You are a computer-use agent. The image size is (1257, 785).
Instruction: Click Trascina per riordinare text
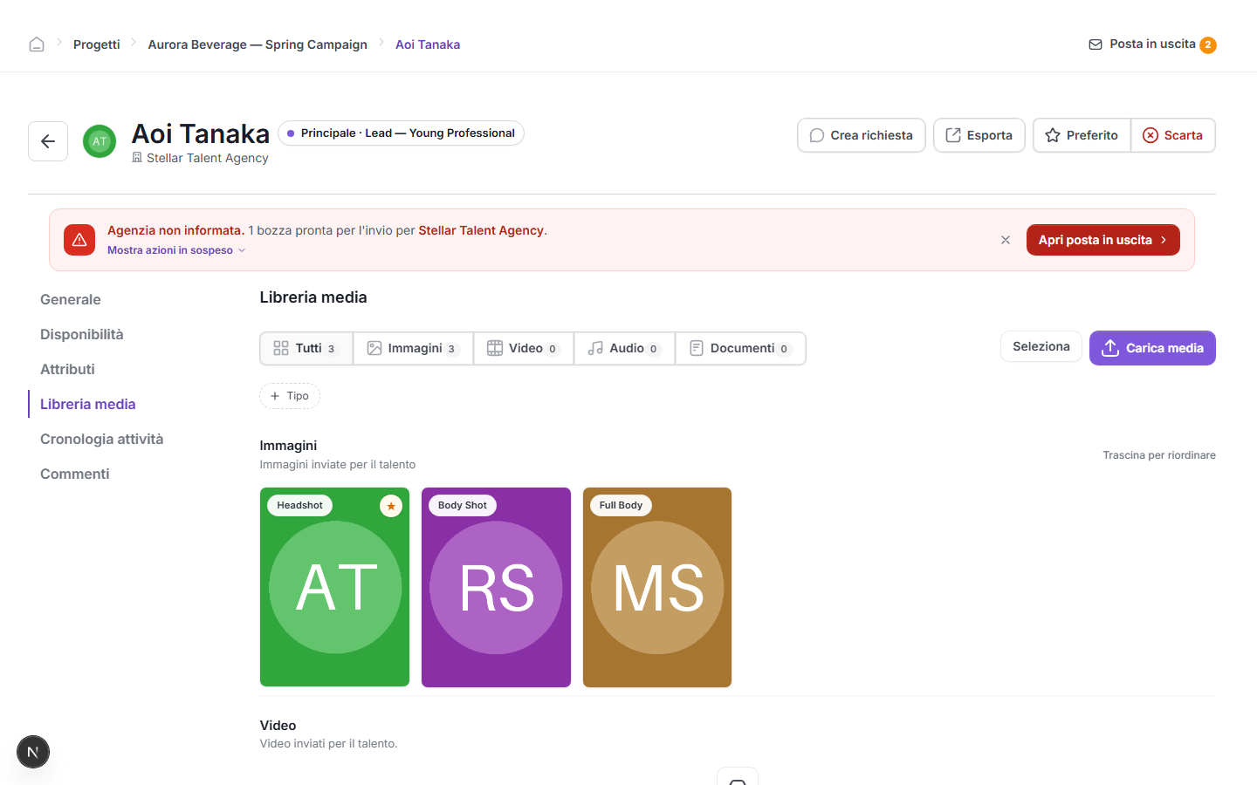click(x=1159, y=455)
